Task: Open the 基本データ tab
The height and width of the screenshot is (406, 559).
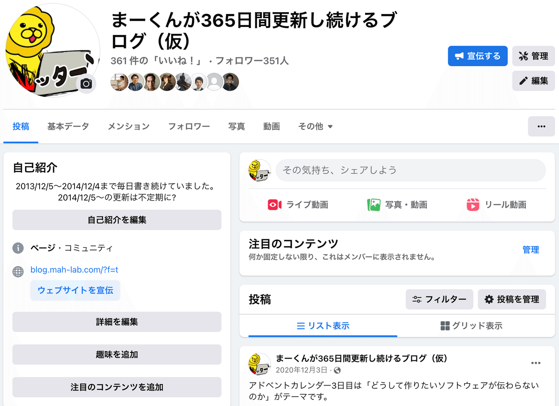Action: (68, 126)
